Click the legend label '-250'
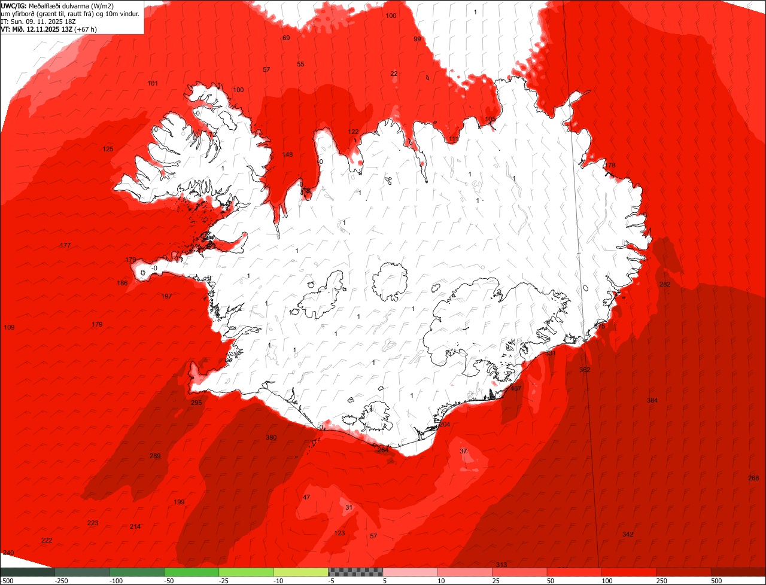The width and height of the screenshot is (766, 585). click(60, 581)
